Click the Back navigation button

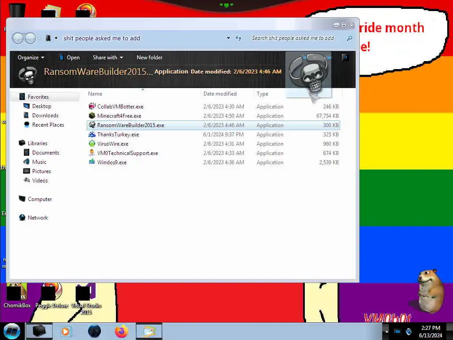(x=18, y=38)
